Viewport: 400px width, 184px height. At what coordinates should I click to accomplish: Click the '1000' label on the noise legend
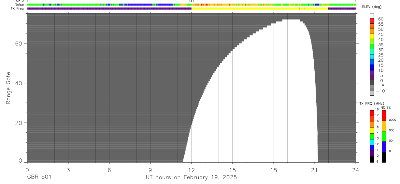(391, 130)
